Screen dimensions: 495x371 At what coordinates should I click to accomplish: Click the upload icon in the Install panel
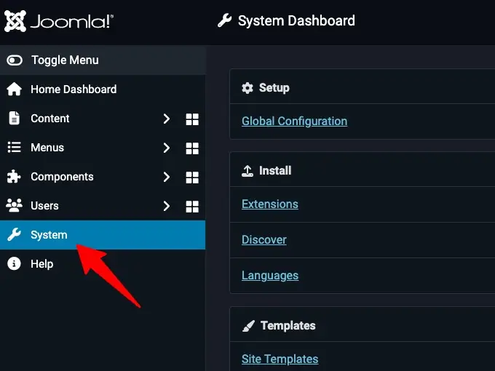[247, 171]
